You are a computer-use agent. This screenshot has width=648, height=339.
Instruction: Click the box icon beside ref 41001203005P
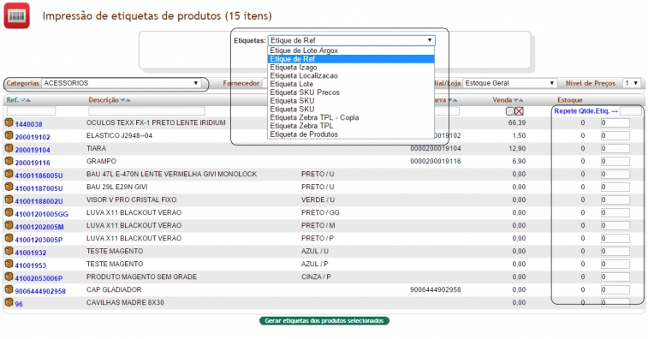(x=9, y=238)
